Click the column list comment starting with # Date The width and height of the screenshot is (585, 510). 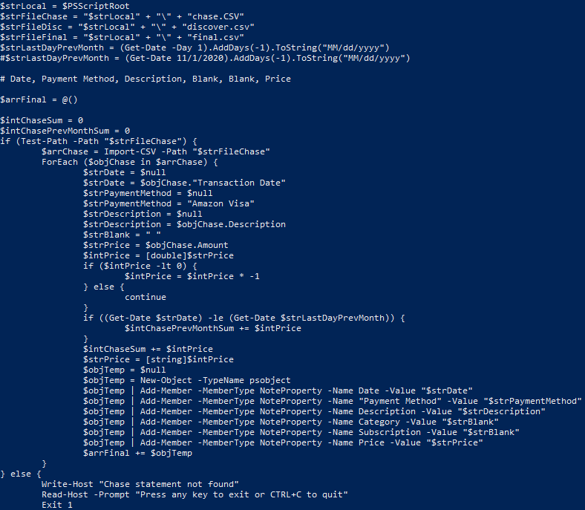click(x=146, y=79)
